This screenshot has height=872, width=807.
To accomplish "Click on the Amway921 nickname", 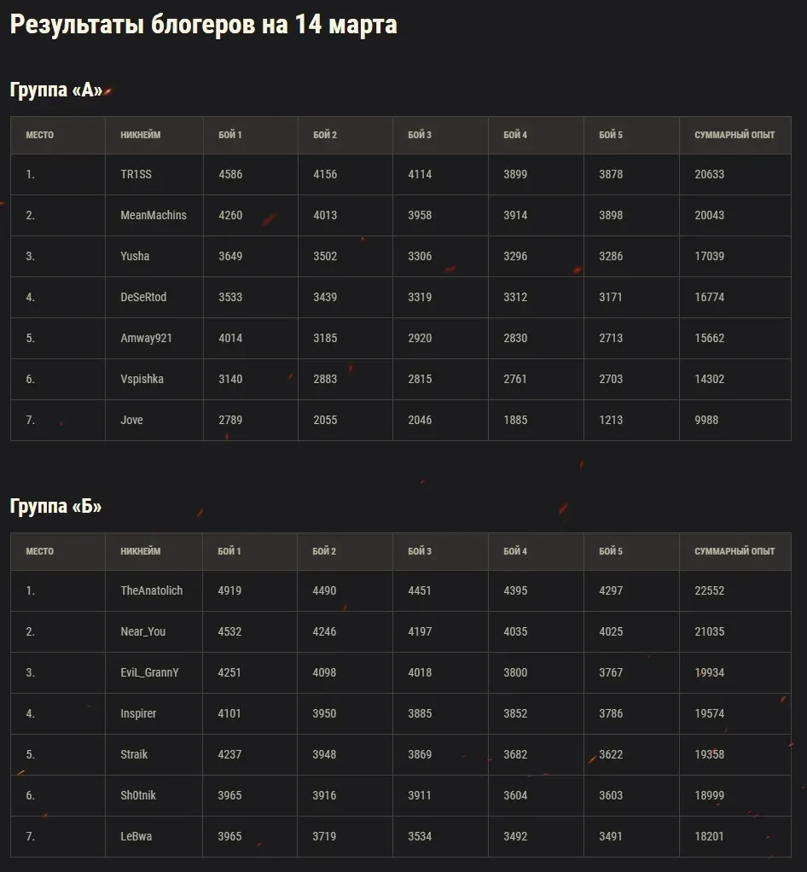I will point(146,338).
